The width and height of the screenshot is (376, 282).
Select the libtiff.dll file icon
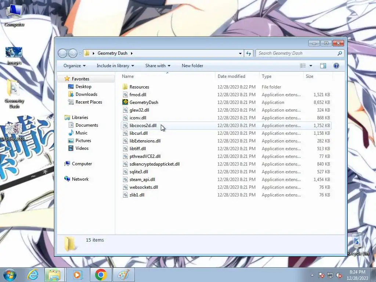(125, 148)
